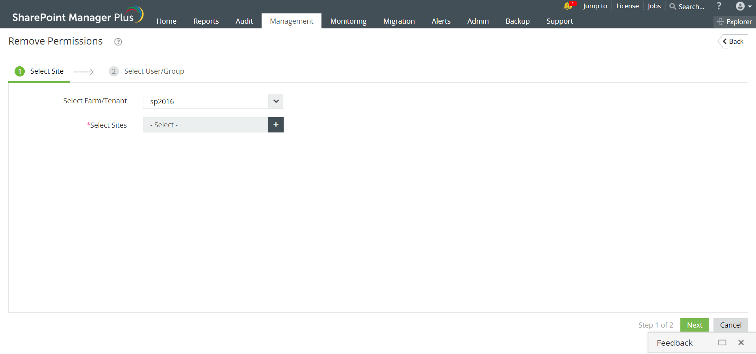
Task: Select step 1 Select Site
Action: (x=39, y=71)
